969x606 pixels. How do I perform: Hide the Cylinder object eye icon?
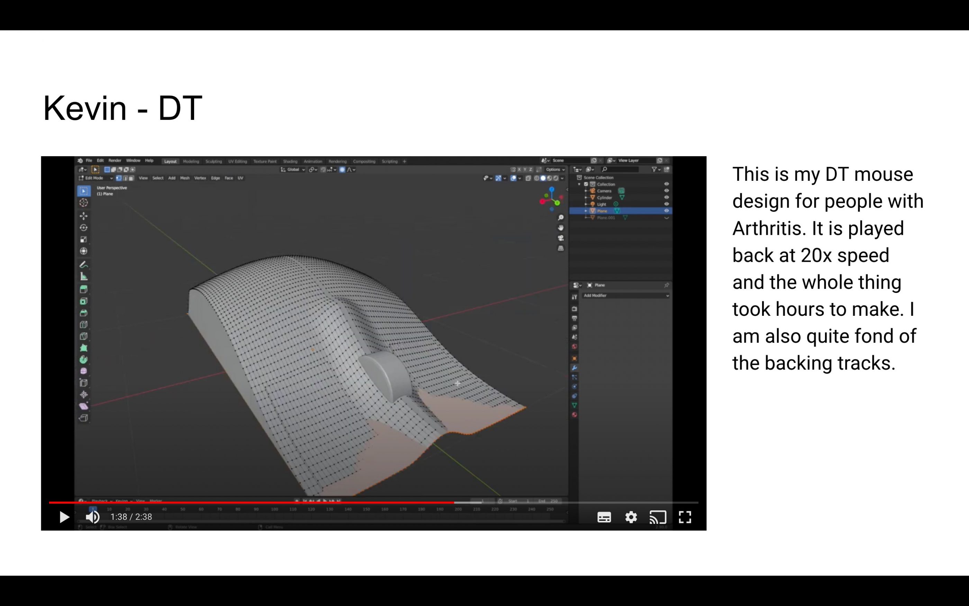[x=666, y=197]
